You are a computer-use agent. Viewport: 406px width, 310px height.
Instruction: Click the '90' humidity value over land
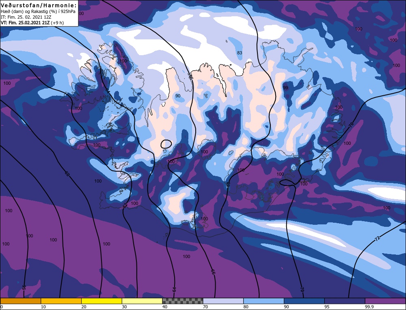(178, 96)
